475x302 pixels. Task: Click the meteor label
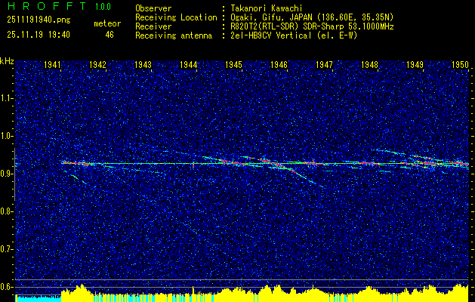pos(107,23)
